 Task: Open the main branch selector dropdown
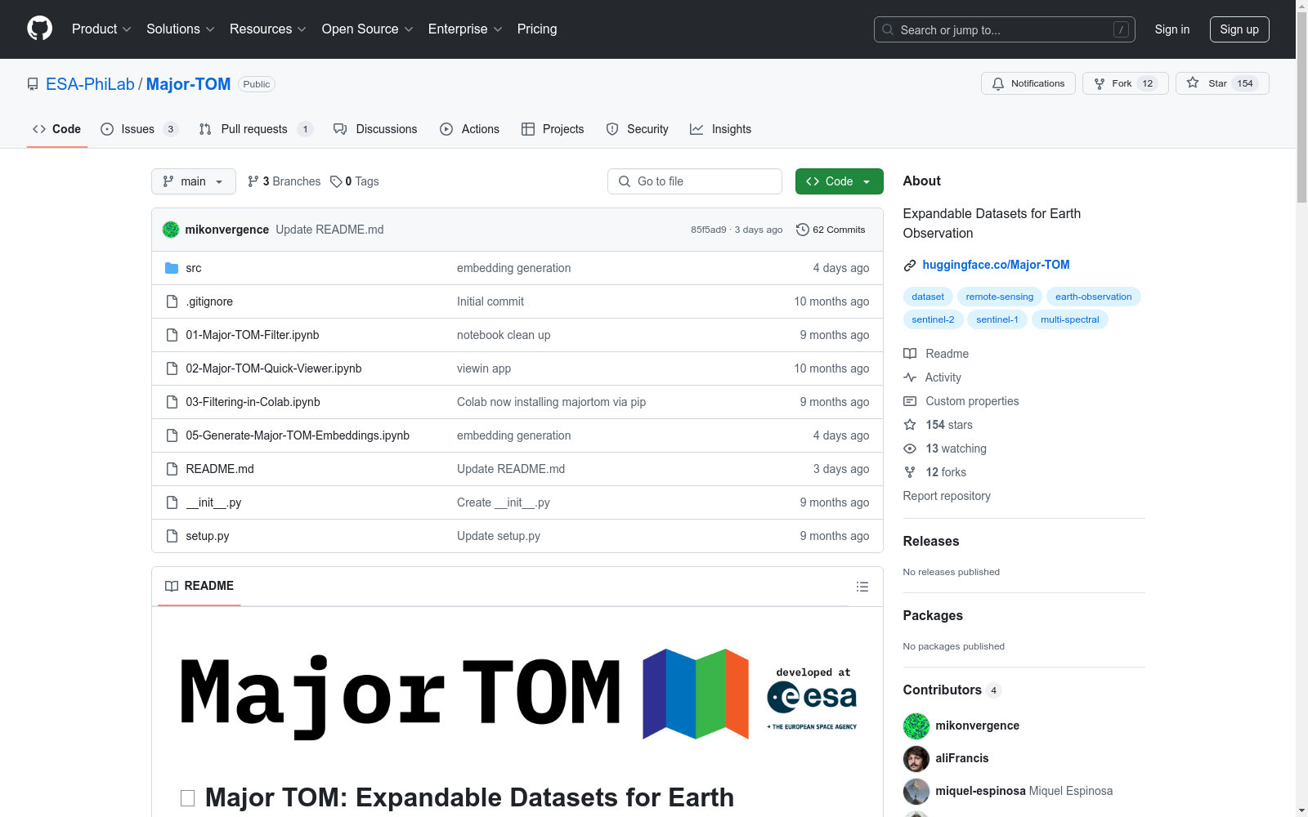194,181
